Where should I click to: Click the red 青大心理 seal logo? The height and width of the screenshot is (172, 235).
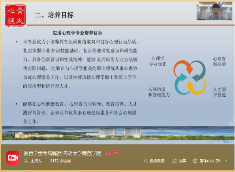(15, 15)
